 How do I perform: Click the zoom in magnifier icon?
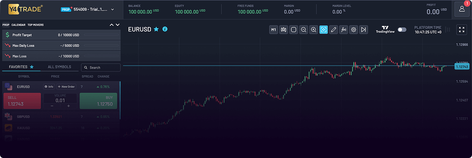[x=314, y=30]
